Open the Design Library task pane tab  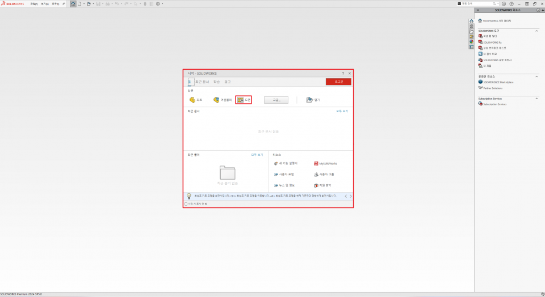tap(471, 27)
